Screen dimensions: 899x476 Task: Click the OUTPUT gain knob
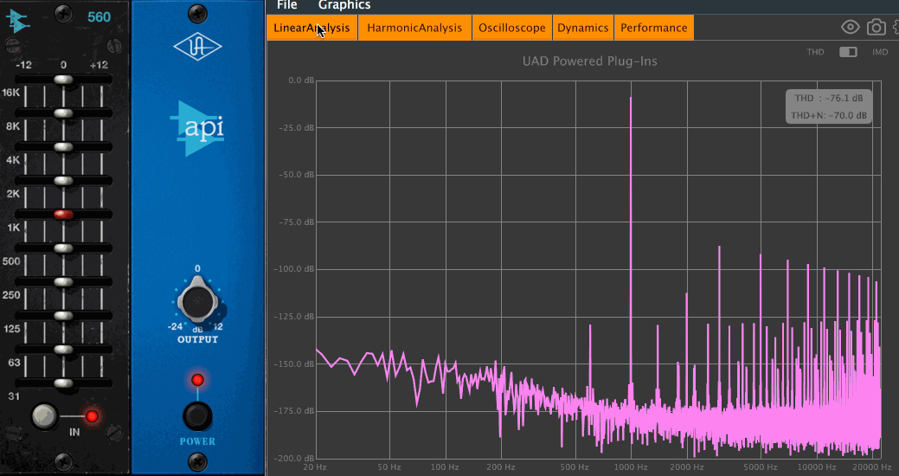coord(197,300)
